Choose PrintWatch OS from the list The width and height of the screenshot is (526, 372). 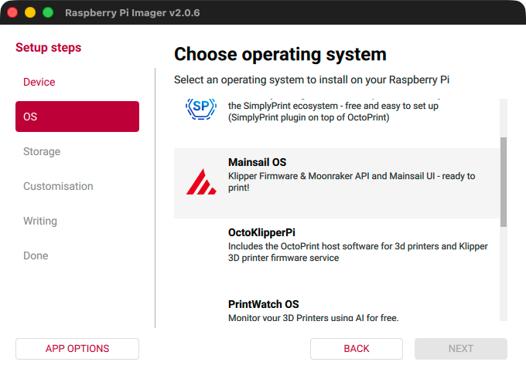coord(336,306)
